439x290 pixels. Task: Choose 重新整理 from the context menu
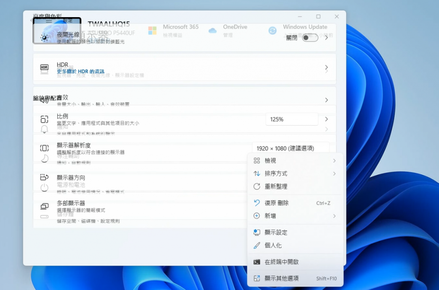click(x=295, y=186)
